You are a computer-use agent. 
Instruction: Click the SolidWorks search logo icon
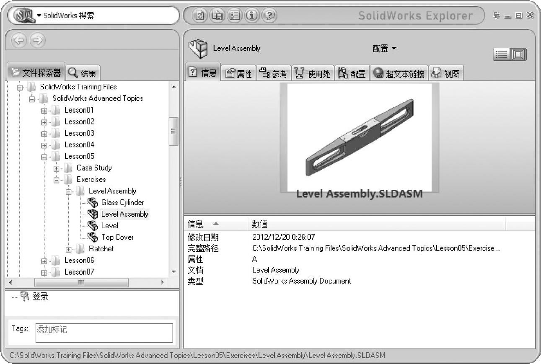(24, 16)
